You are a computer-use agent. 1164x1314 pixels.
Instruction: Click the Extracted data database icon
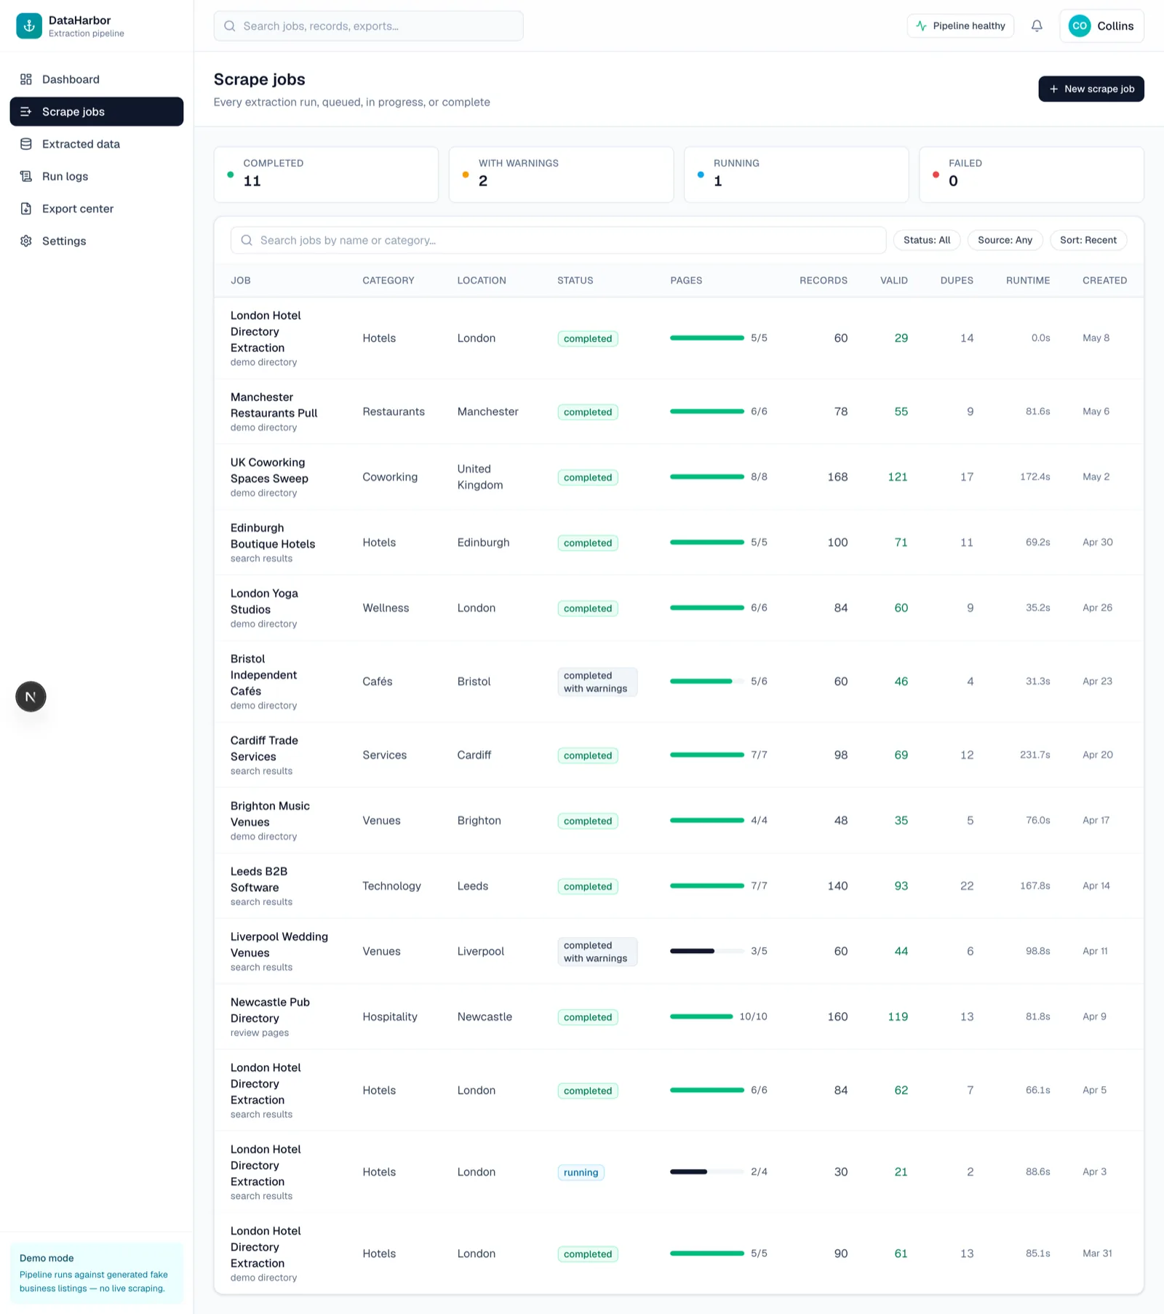coord(26,144)
